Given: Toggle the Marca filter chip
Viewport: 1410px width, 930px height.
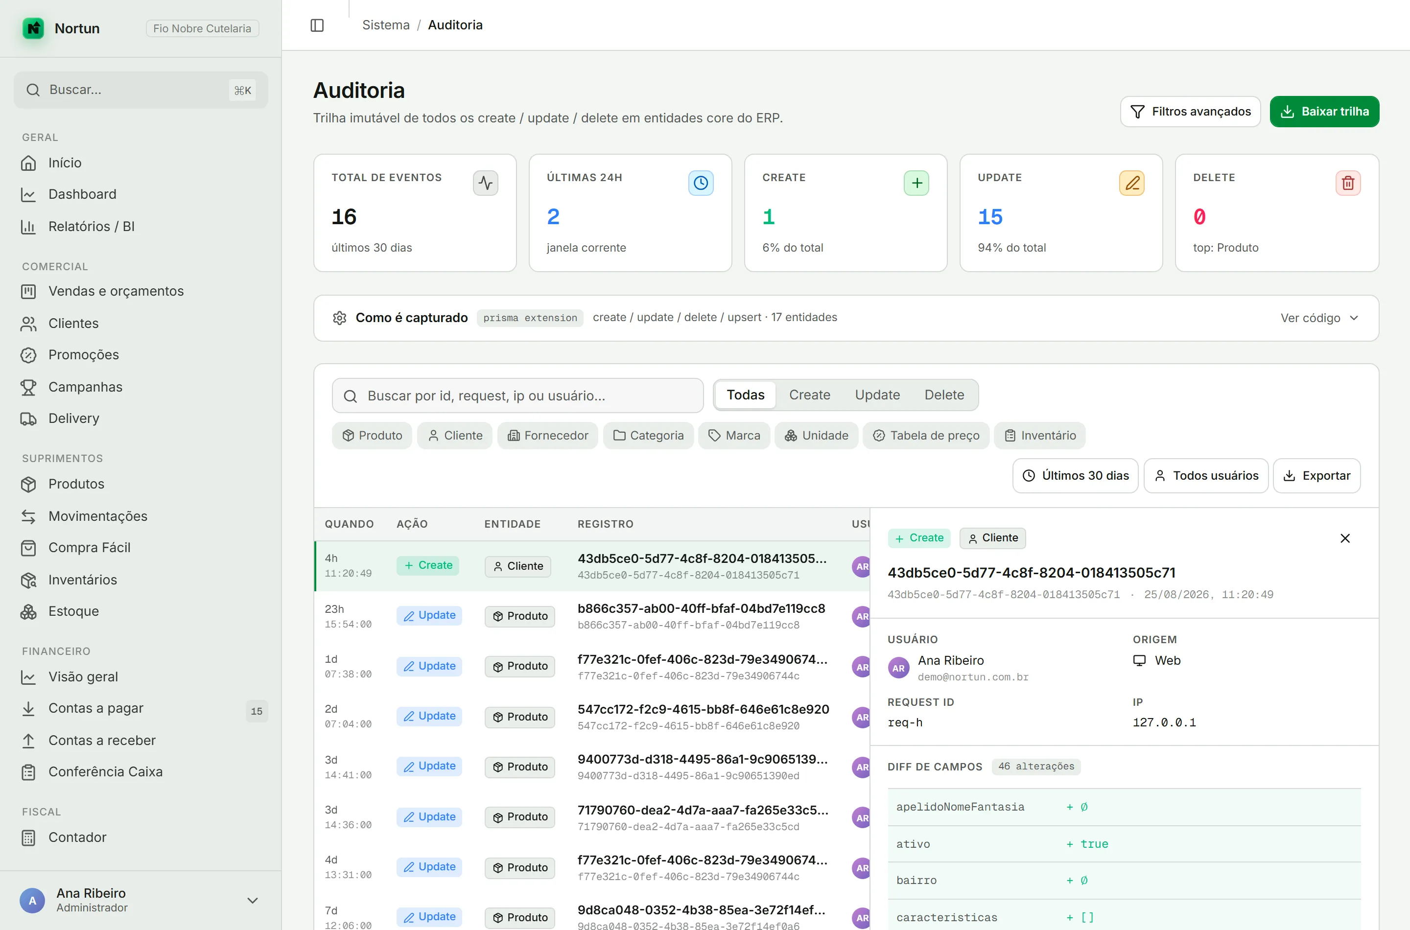Looking at the screenshot, I should pos(734,435).
